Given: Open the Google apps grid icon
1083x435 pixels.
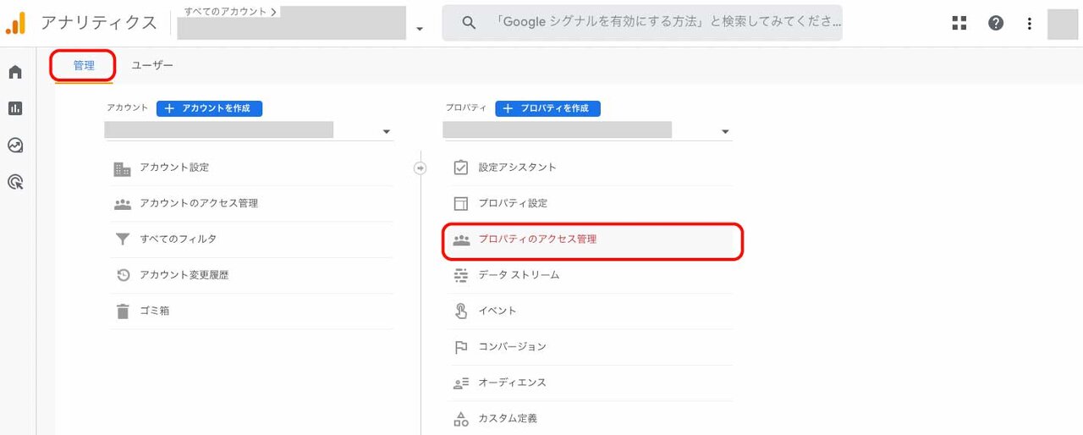Looking at the screenshot, I should point(959,24).
